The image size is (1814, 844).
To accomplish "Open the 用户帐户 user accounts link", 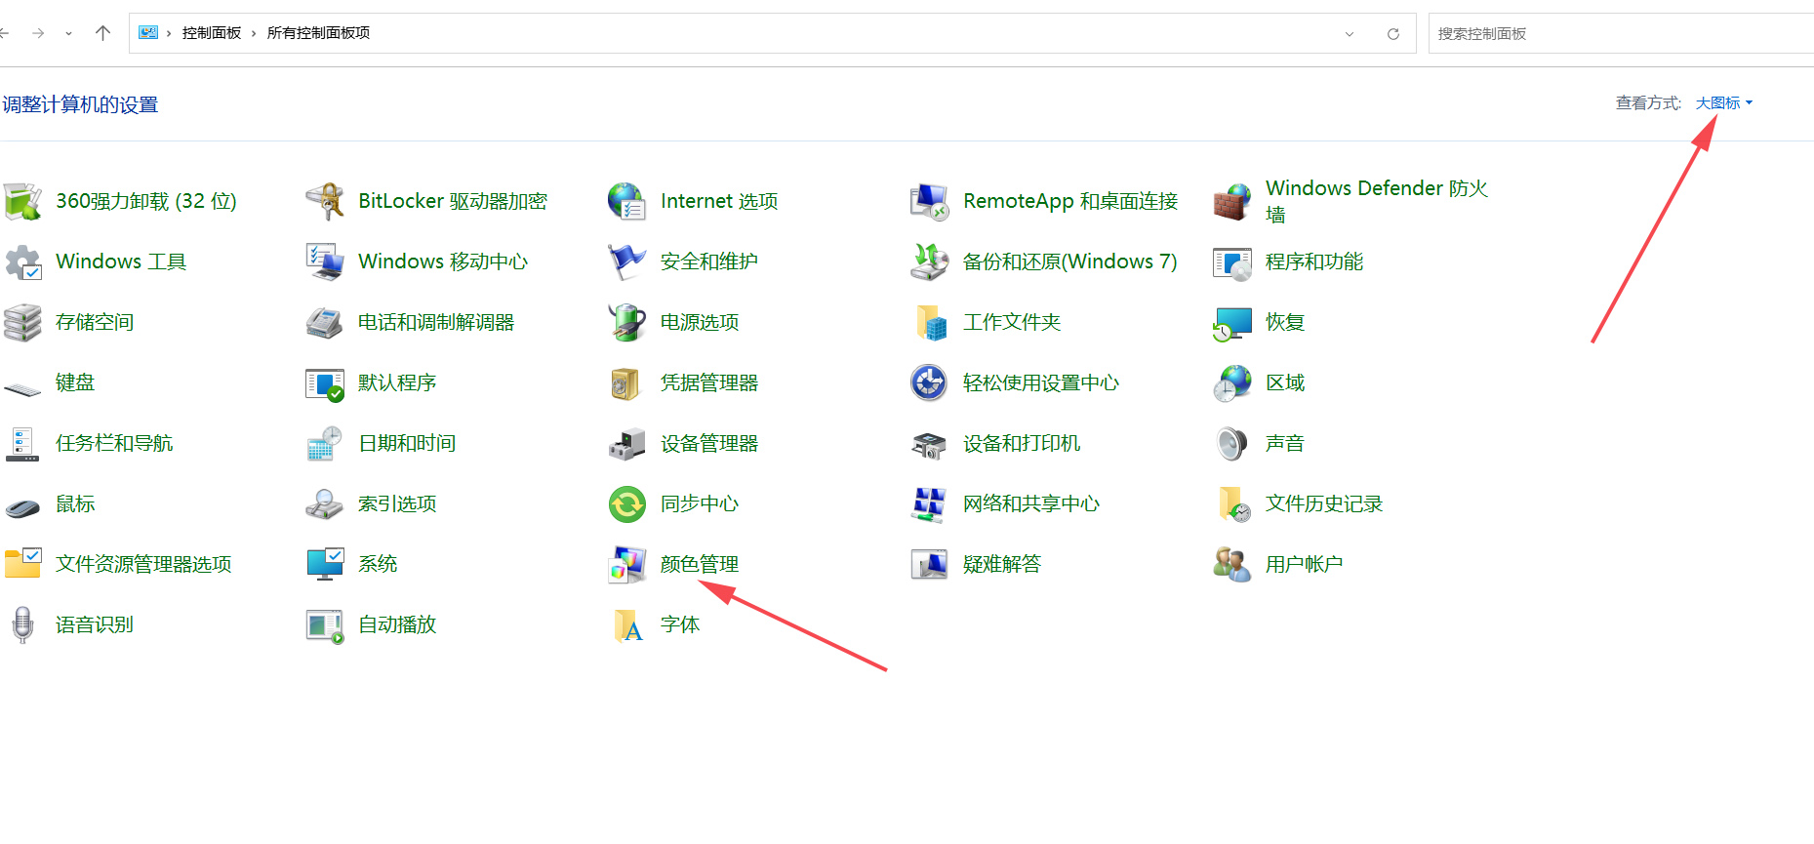I will coord(1304,565).
